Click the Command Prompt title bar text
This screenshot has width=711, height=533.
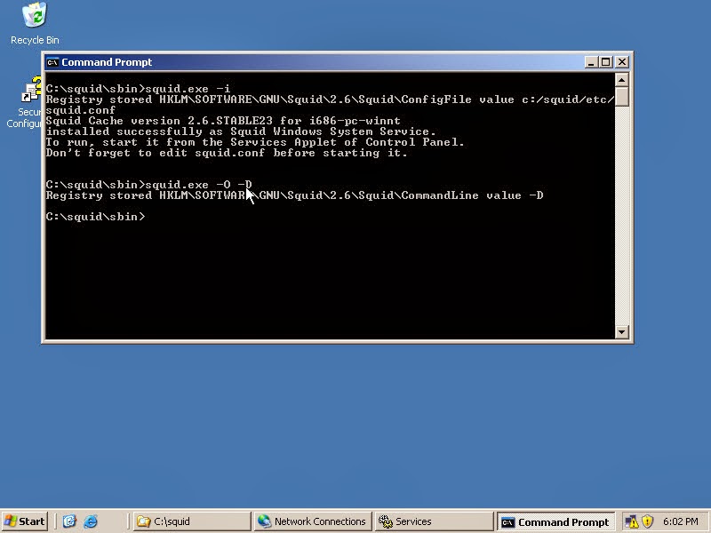tap(107, 62)
